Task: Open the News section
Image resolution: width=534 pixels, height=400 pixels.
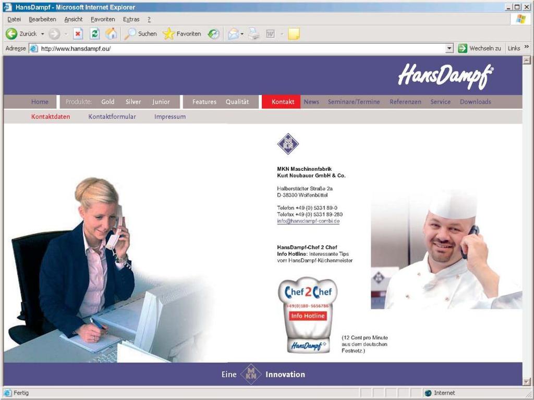Action: [312, 102]
